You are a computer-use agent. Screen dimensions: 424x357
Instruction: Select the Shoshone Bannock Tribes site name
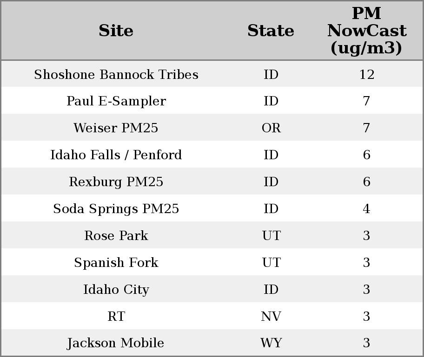(116, 75)
